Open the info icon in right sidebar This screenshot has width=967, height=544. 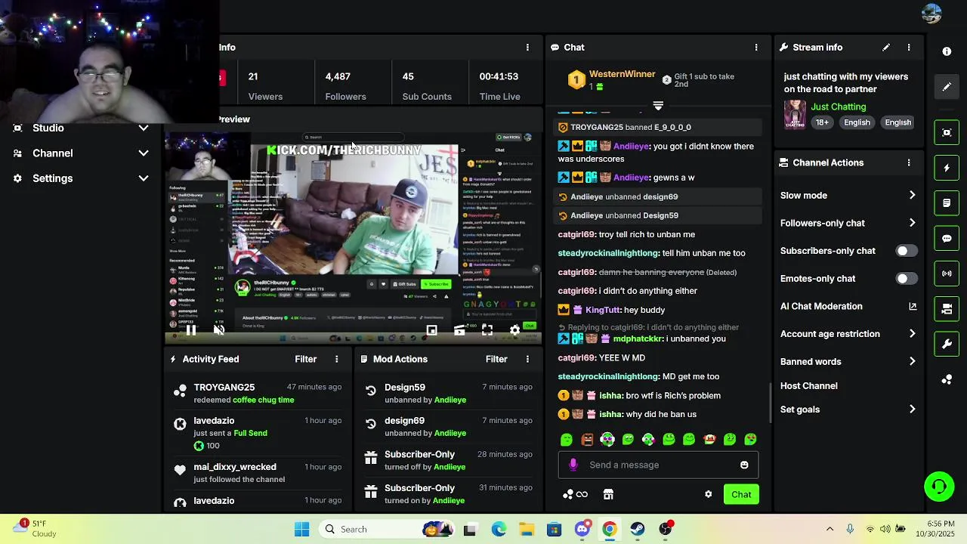947,51
